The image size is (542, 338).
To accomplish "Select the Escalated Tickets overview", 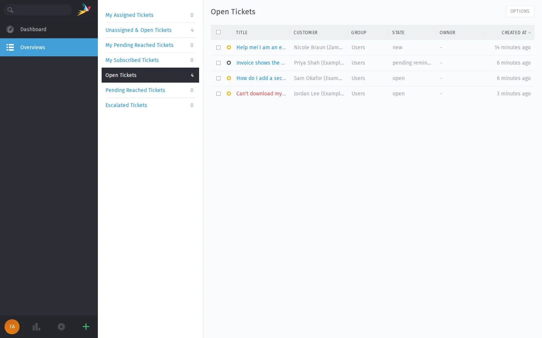I will 150,105.
